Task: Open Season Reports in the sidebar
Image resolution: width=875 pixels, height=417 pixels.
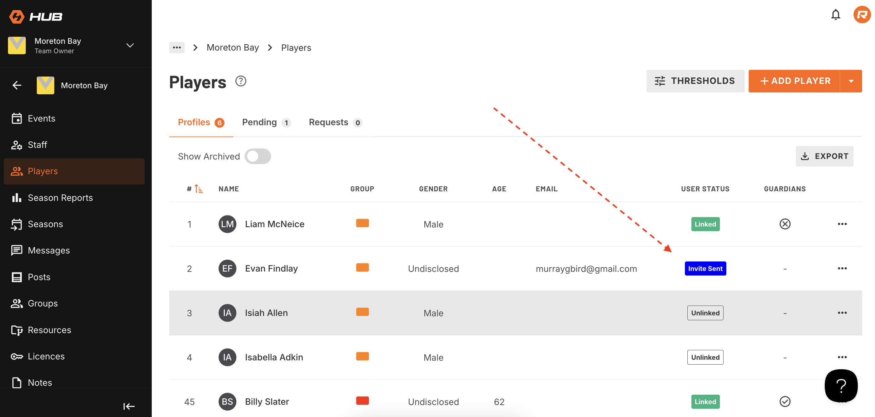Action: pos(60,197)
